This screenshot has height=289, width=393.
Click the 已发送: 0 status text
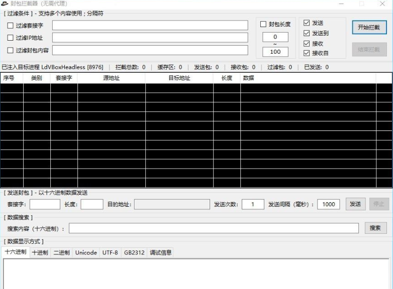(316, 67)
